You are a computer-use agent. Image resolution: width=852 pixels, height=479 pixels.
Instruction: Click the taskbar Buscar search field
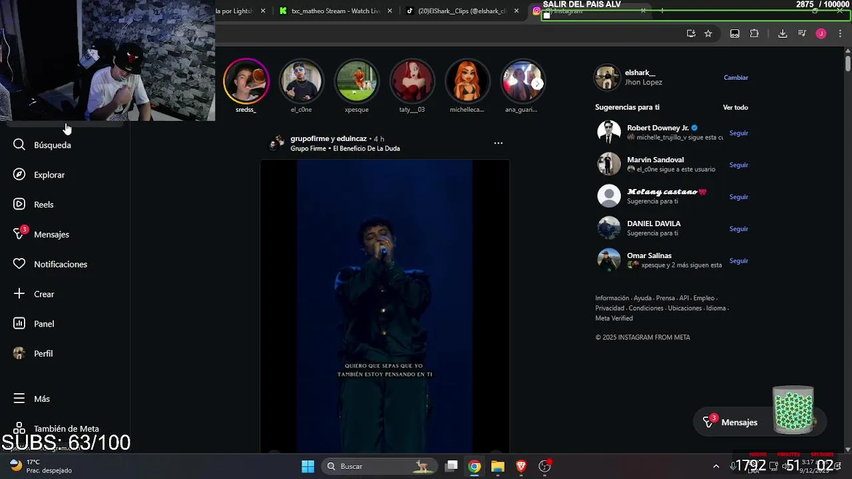coord(379,466)
